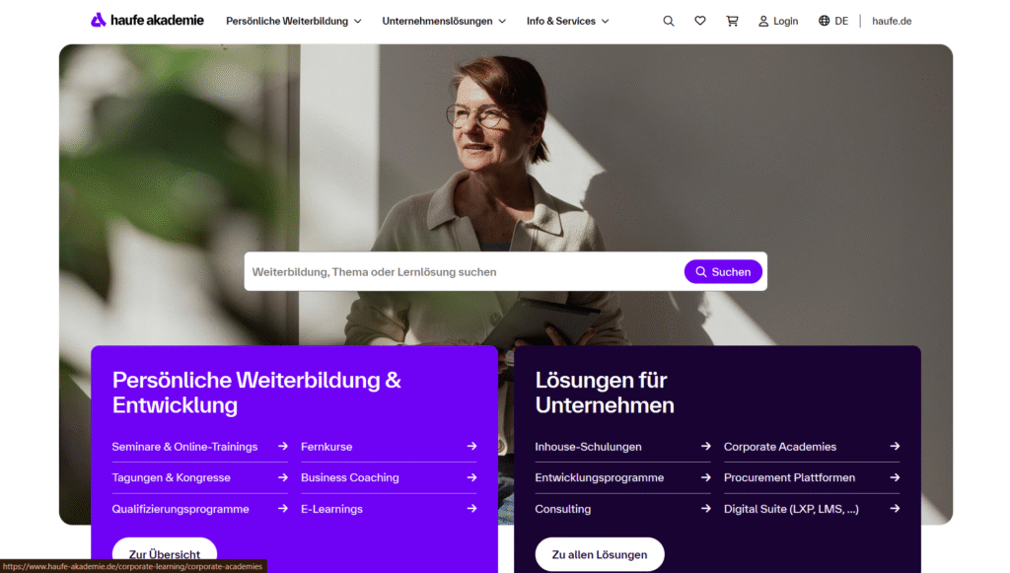Click the arrow beside Consulting

point(706,509)
